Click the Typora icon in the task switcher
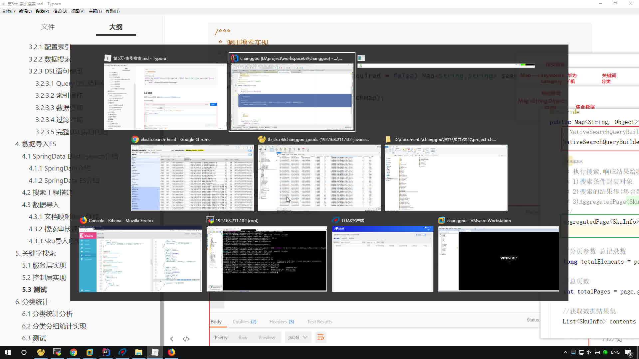The width and height of the screenshot is (639, 359). pos(108,58)
